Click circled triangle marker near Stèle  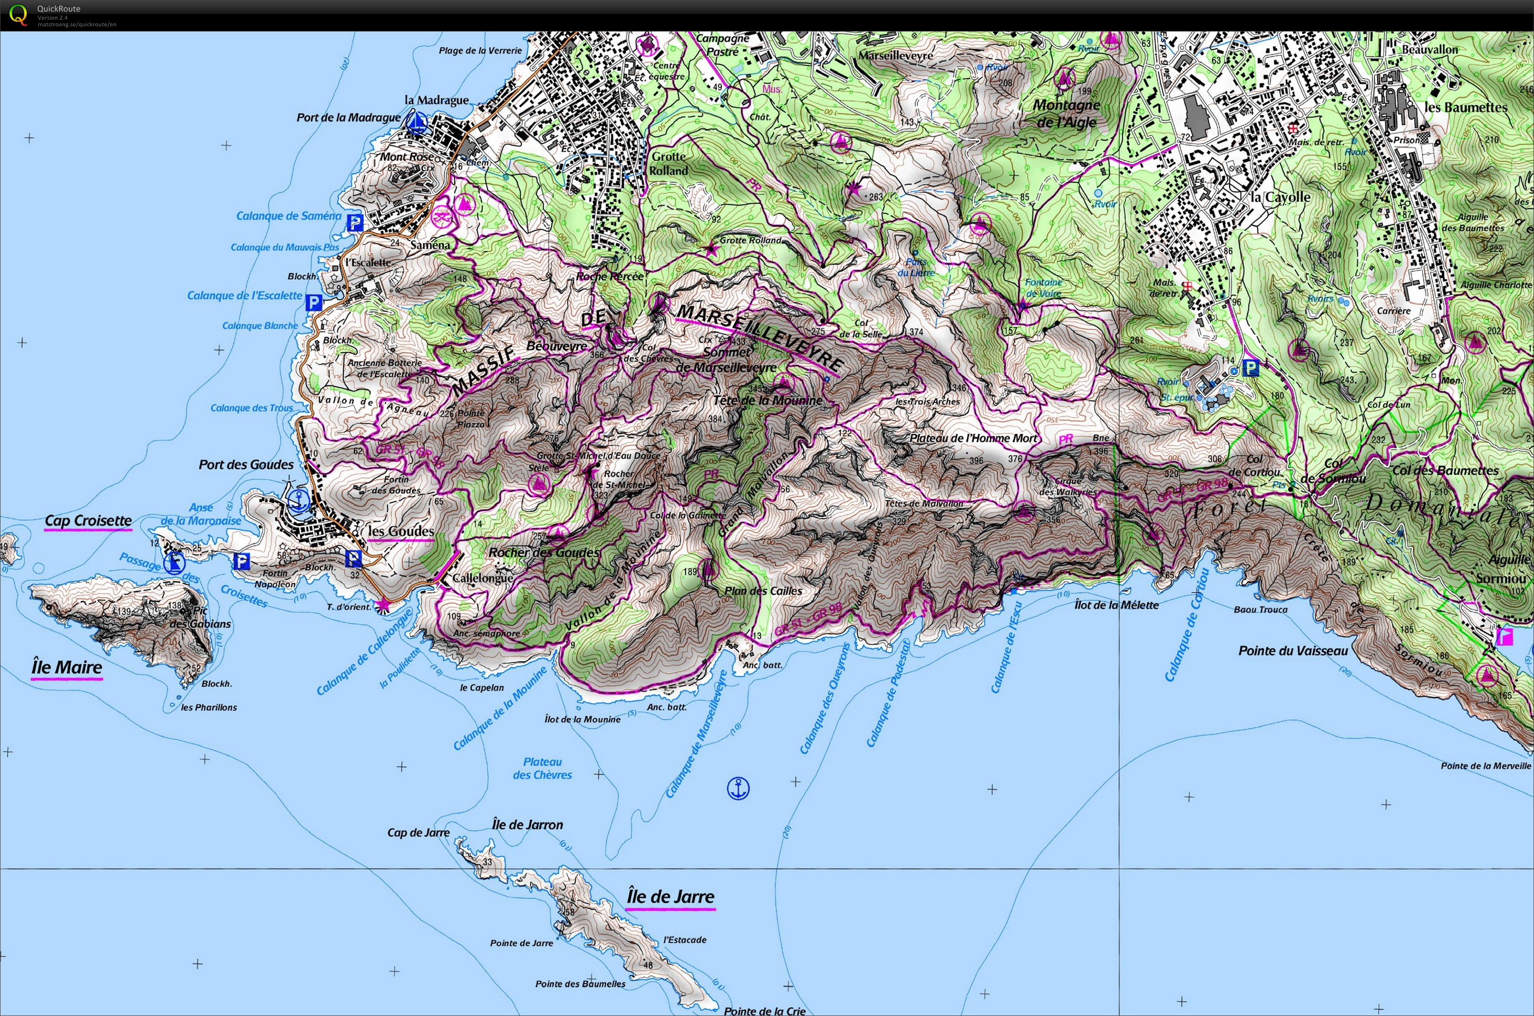539,483
